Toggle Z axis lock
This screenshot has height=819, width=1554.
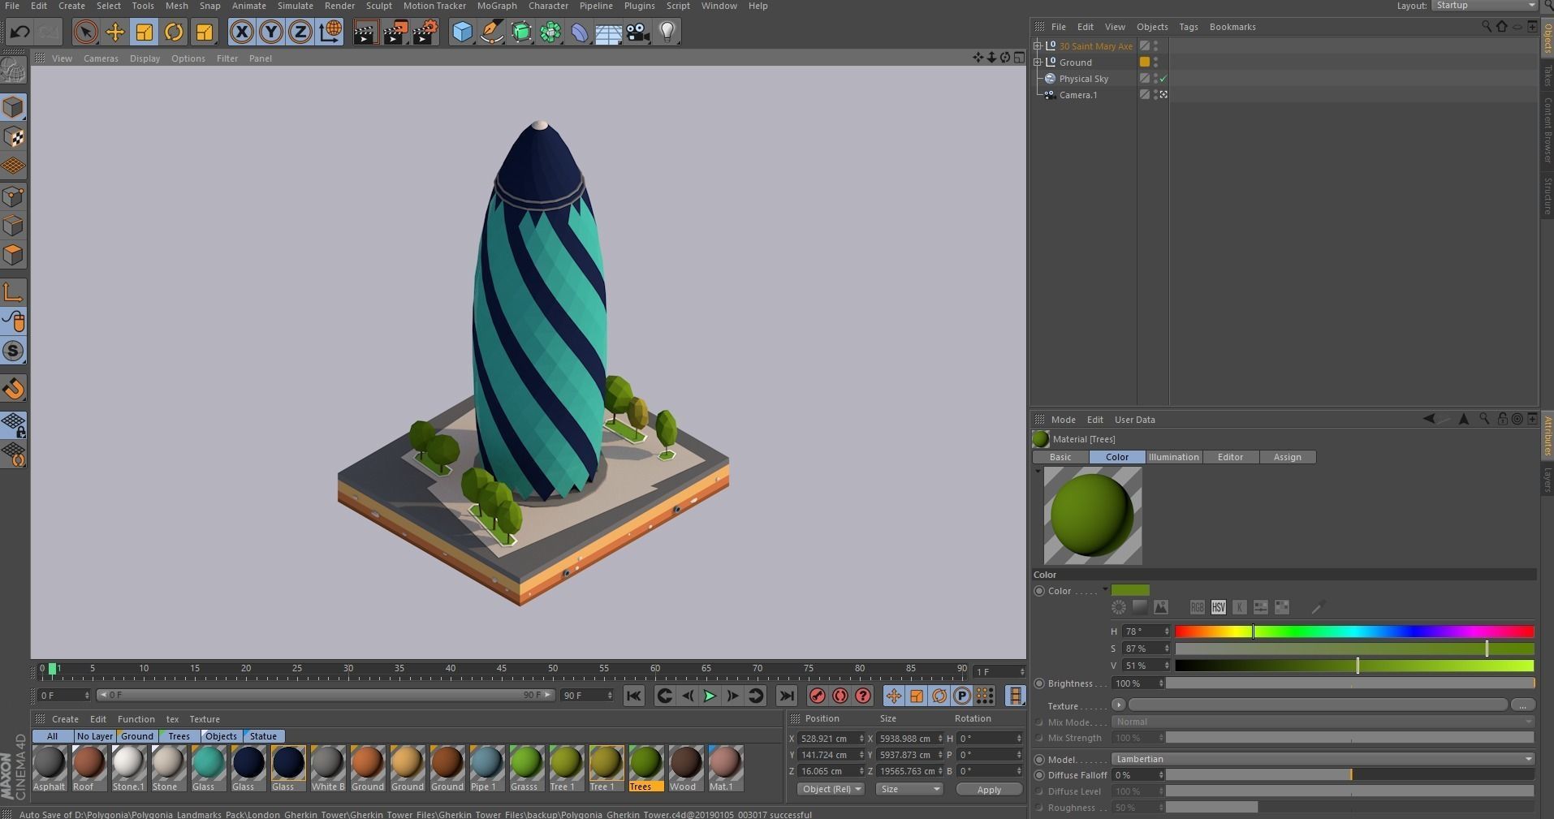[x=300, y=32]
